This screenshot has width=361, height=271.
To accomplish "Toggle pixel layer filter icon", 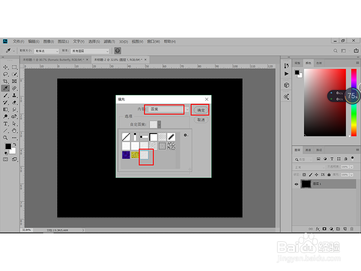I will pos(319,159).
